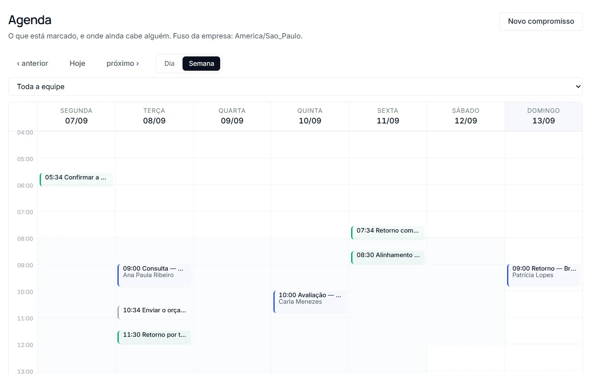Open the 11:30 Retorno por t... event

(x=154, y=337)
